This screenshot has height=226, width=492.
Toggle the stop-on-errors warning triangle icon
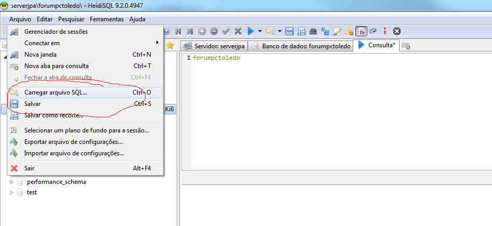(x=349, y=31)
